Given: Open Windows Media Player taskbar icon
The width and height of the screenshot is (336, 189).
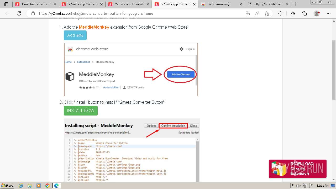Looking at the screenshot, I should (39, 186).
